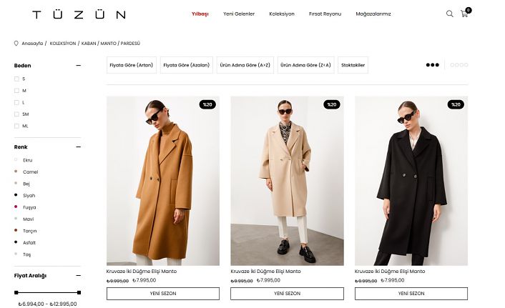The image size is (505, 308).
Task: Check the S size checkbox
Action: pos(16,79)
